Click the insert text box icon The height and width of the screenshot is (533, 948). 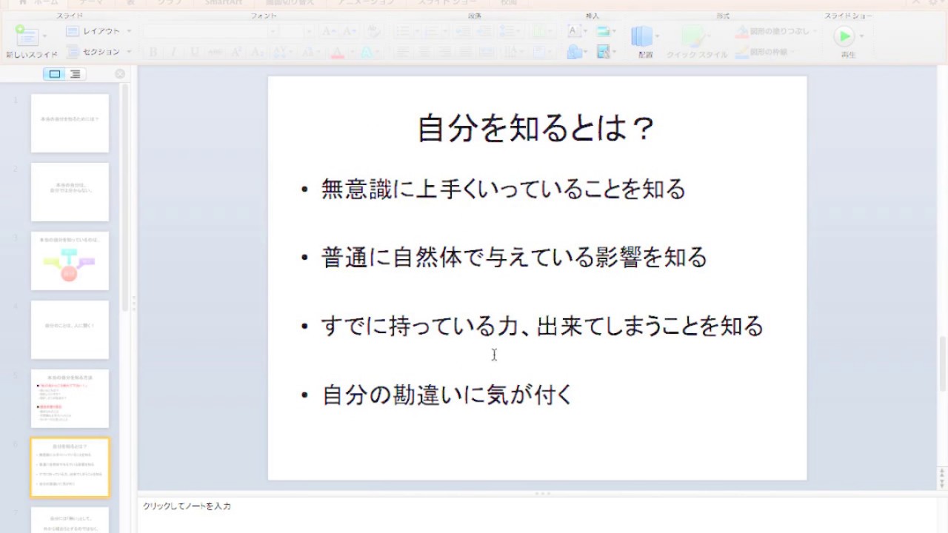[573, 31]
